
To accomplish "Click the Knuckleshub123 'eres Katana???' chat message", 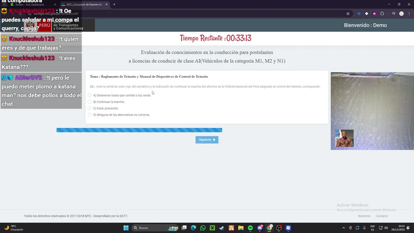I will [x=41, y=62].
